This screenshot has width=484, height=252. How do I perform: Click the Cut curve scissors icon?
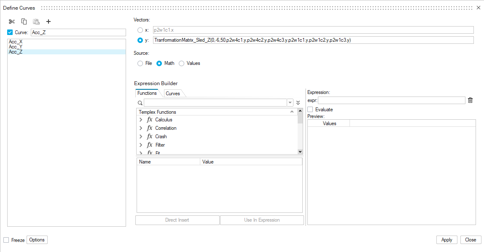tap(12, 21)
